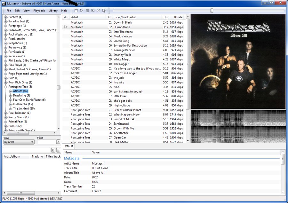Viewport: 288px width, 203px height.
Task: Click the Artist/album column header
Action: tap(16, 156)
